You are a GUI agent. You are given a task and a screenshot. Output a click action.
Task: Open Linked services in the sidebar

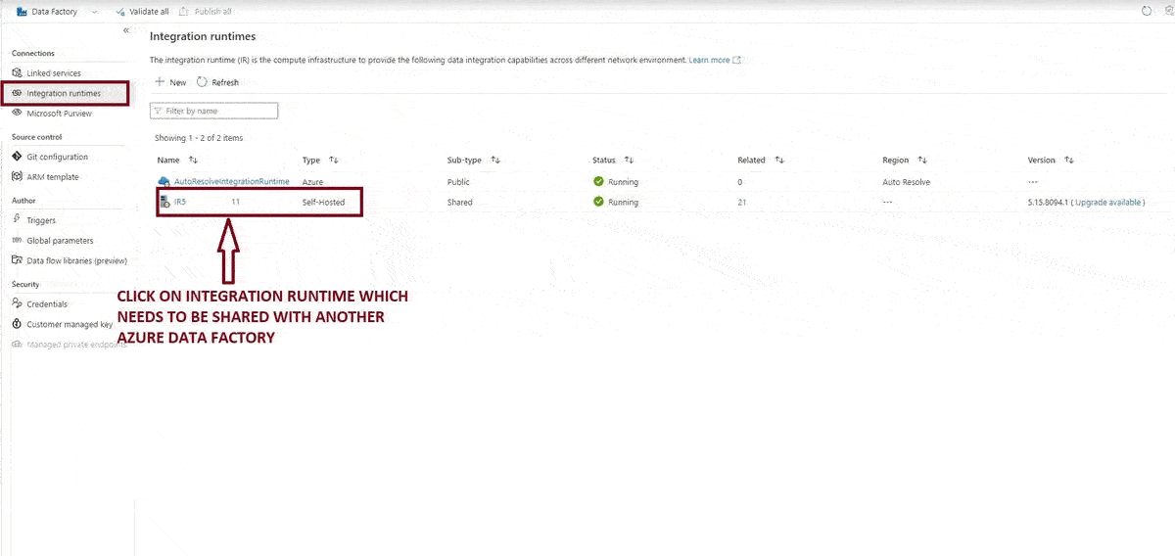(x=54, y=73)
